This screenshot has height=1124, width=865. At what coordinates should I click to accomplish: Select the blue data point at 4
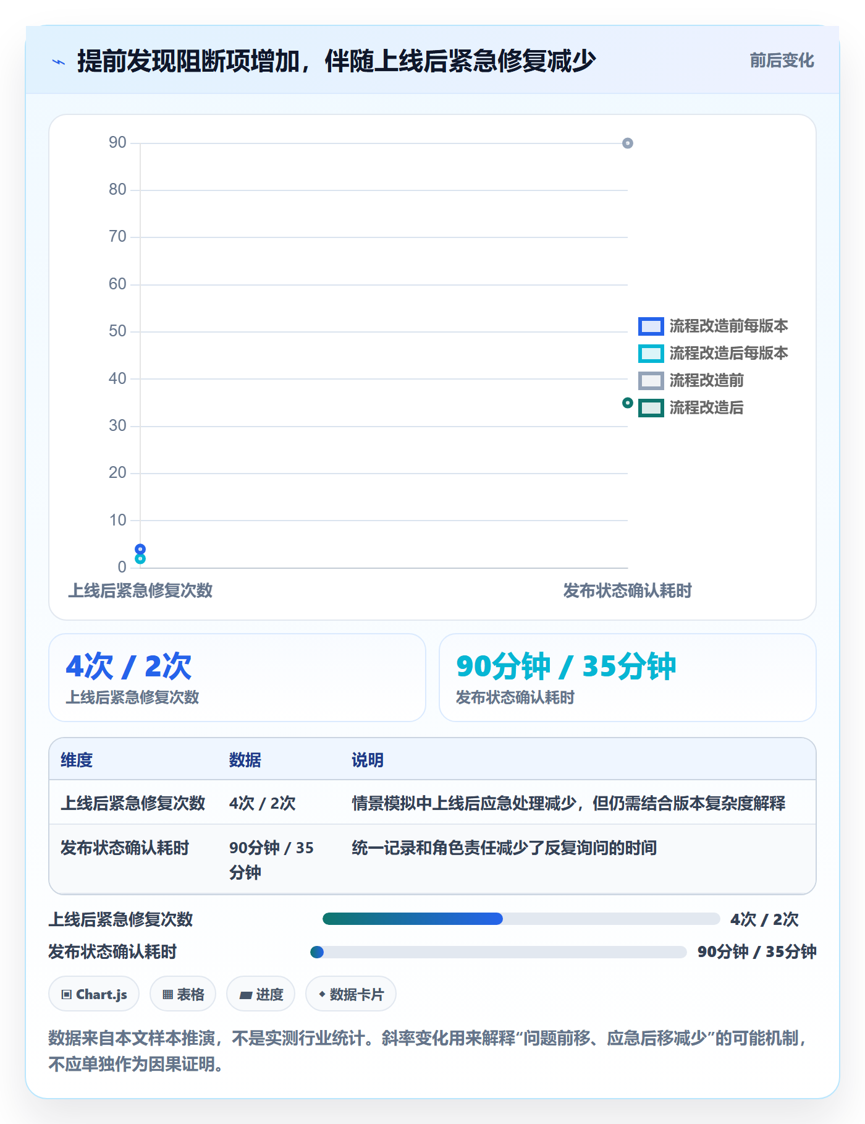(140, 549)
